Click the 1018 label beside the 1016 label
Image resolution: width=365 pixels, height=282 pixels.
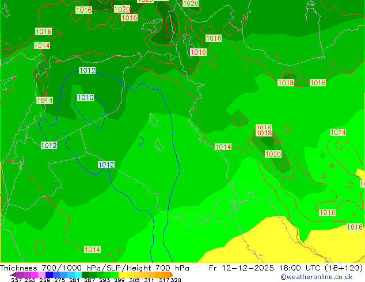[x=286, y=83]
